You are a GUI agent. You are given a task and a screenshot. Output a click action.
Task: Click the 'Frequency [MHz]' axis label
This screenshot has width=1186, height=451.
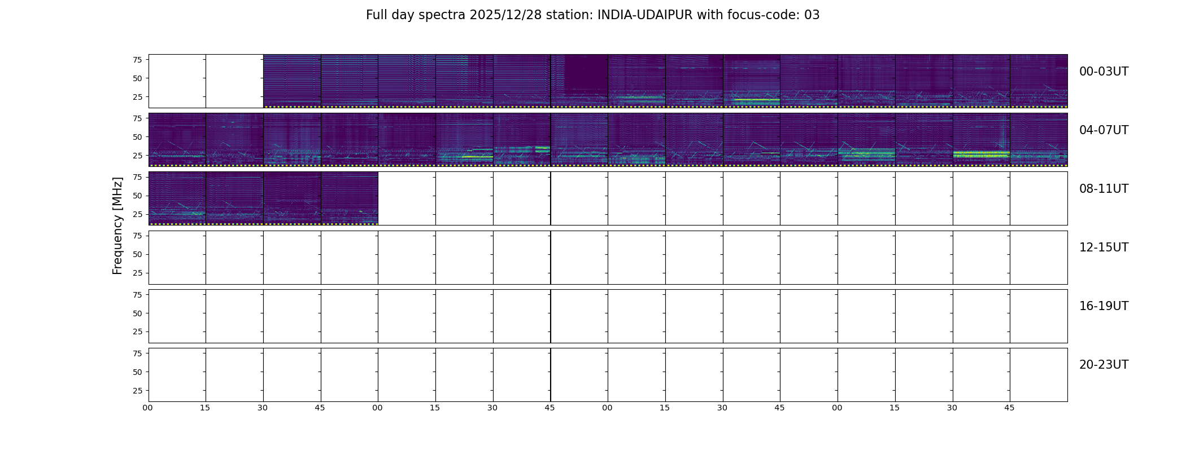pos(117,226)
